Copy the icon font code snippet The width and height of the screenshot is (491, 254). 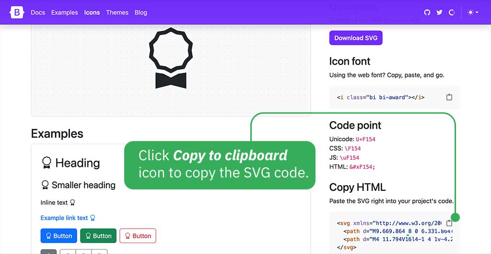tap(449, 97)
